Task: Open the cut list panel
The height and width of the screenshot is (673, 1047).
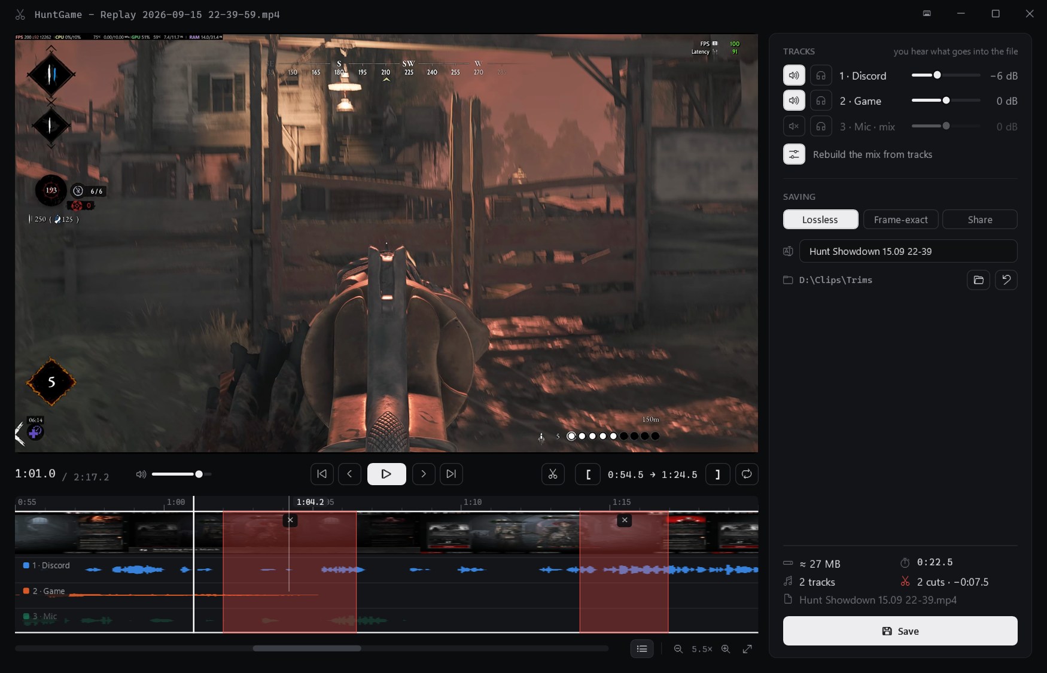Action: point(642,648)
